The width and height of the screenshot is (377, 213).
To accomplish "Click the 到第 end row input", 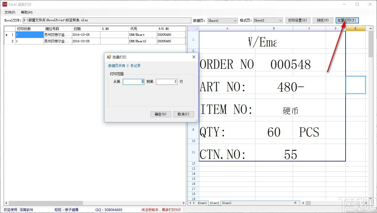I will [x=167, y=81].
